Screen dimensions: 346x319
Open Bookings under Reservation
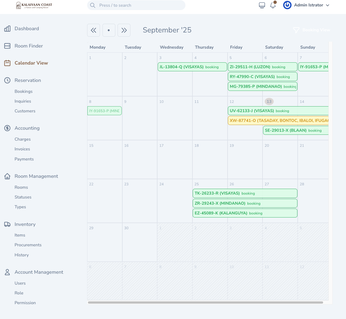tap(23, 91)
